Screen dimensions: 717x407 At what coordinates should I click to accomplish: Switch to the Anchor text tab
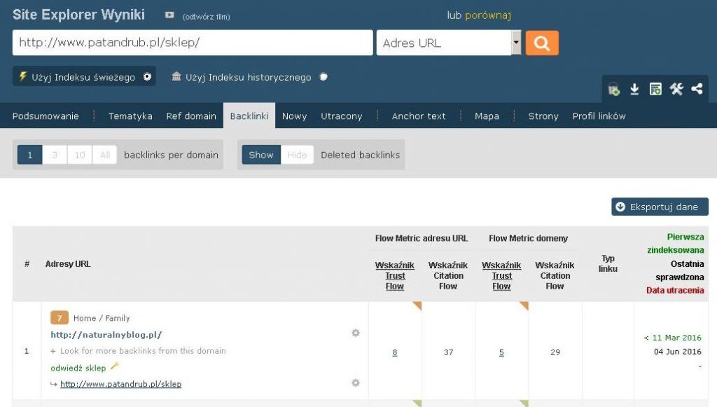(x=419, y=116)
